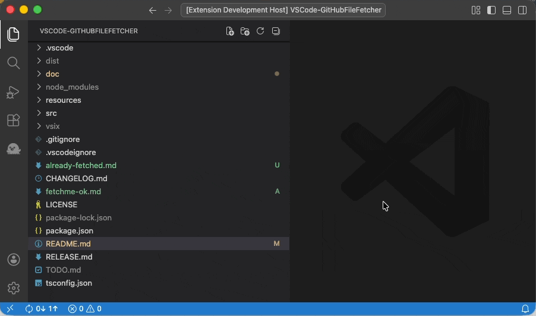Toggle the secondary side bar visibility
The width and height of the screenshot is (536, 316).
coord(522,10)
